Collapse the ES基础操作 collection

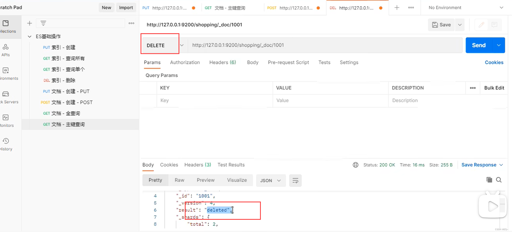tap(30, 37)
